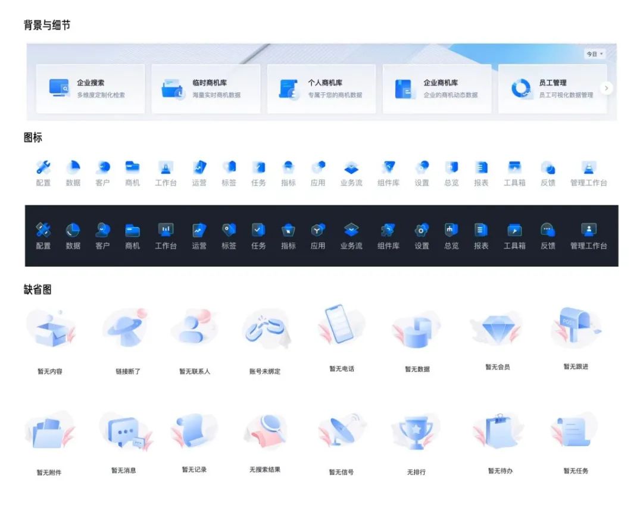This screenshot has height=517, width=643.
Task: Select the light 工具箱 icon
Action: pyautogui.click(x=514, y=167)
